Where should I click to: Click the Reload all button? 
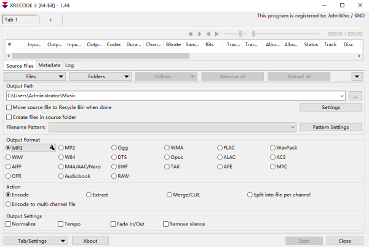pyautogui.click(x=299, y=76)
